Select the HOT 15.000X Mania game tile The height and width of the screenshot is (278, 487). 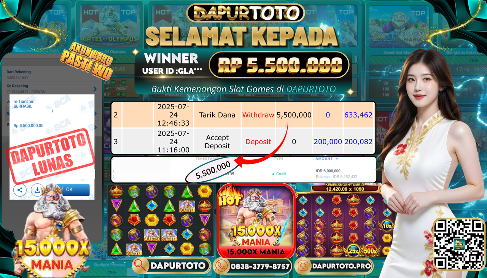[x=256, y=220]
